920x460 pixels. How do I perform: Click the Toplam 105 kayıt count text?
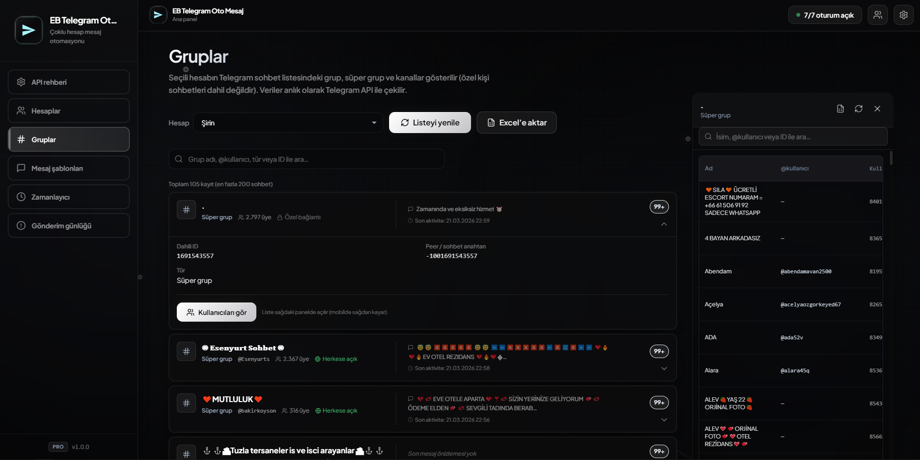point(220,184)
